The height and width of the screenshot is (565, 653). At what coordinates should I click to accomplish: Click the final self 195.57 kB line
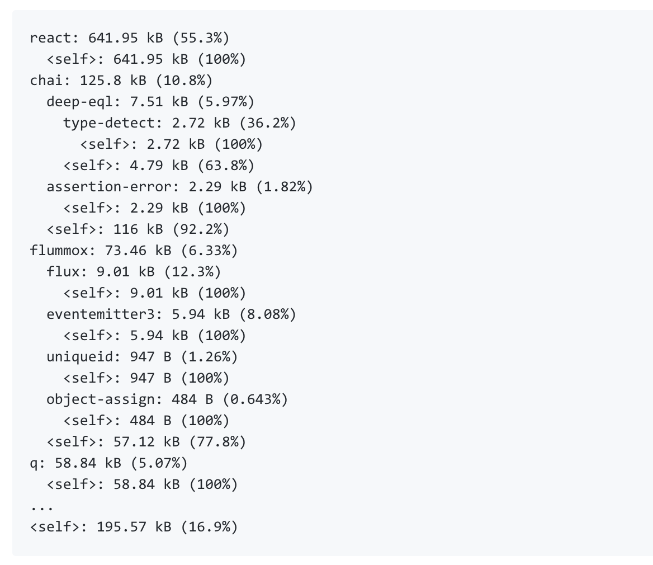134,526
